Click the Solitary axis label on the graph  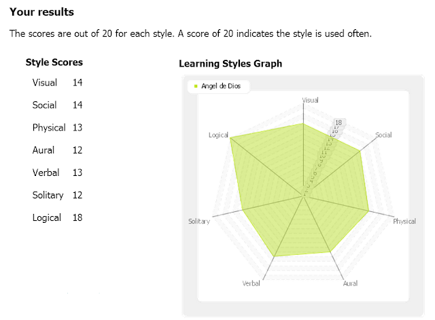(x=199, y=221)
